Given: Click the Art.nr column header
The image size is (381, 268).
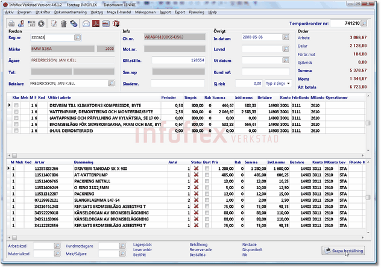Looking at the screenshot, I should pos(39,162).
